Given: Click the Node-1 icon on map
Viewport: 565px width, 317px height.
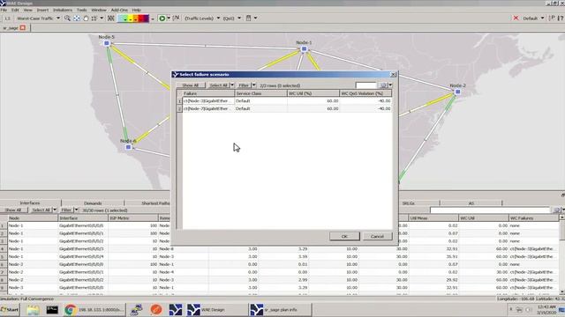Looking at the screenshot, I should (304, 49).
